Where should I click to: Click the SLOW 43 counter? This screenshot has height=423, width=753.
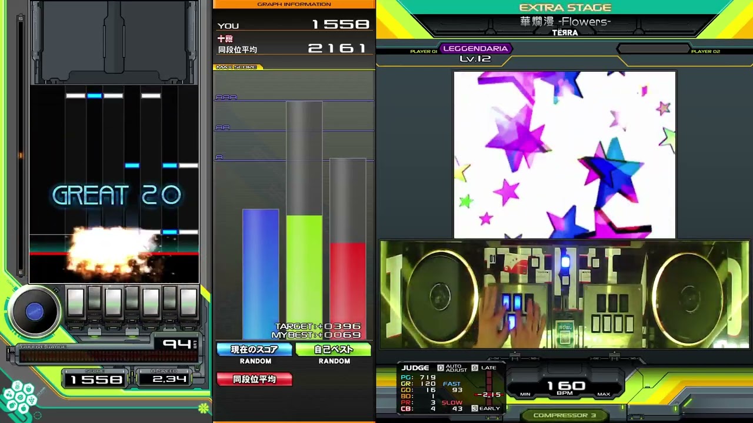pos(452,406)
